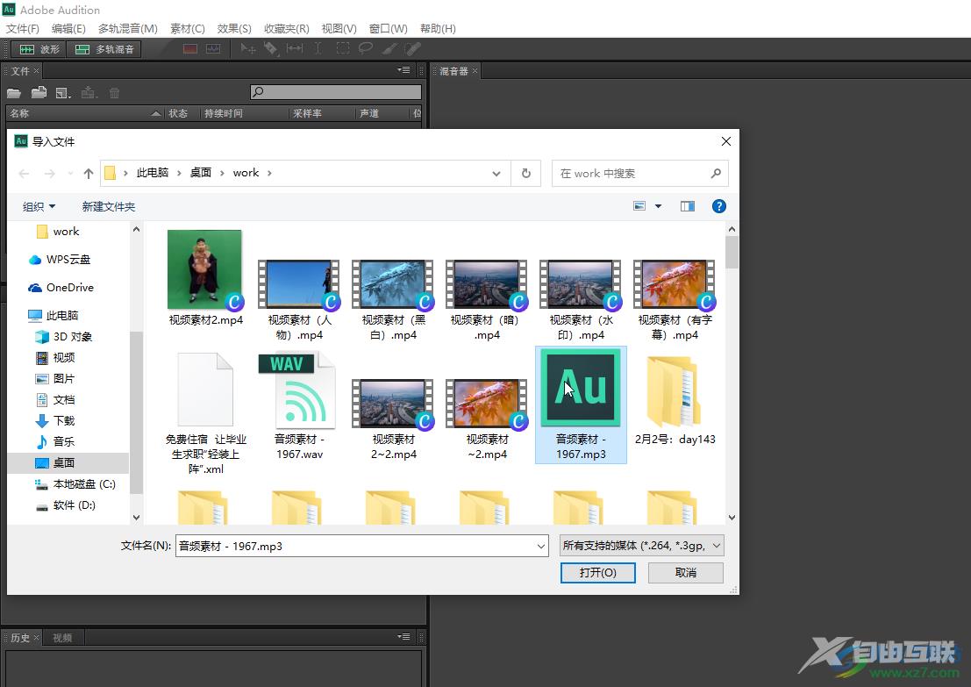Select the Paintbrush Selection tool
971x687 pixels.
[x=389, y=49]
